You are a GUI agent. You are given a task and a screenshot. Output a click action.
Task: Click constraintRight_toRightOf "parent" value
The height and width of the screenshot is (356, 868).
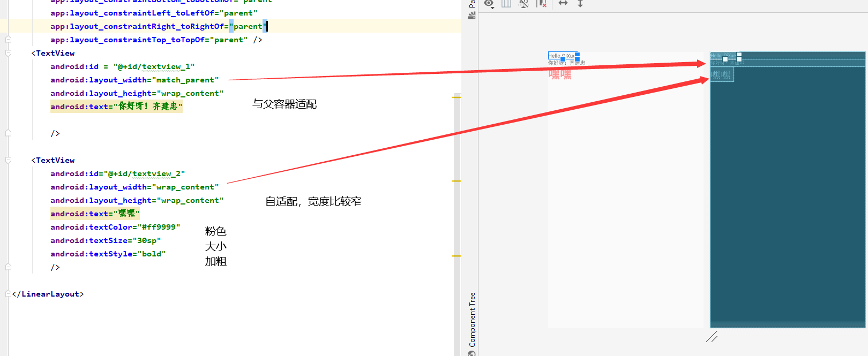(248, 26)
